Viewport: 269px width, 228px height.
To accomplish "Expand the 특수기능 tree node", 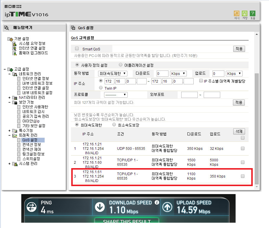I will pyautogui.click(x=9, y=131).
